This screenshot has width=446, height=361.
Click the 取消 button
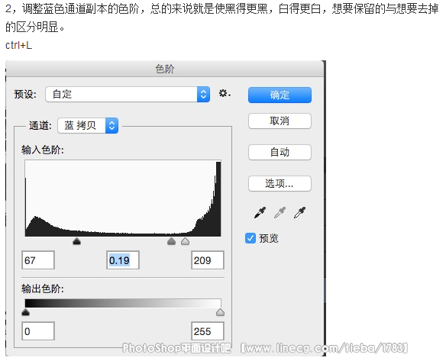tap(280, 121)
